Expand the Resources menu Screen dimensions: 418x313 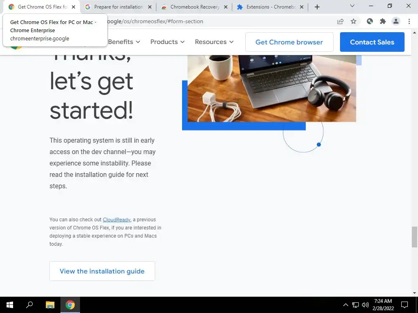[x=214, y=42]
